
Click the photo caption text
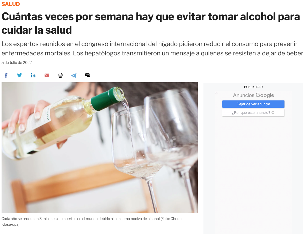click(92, 222)
